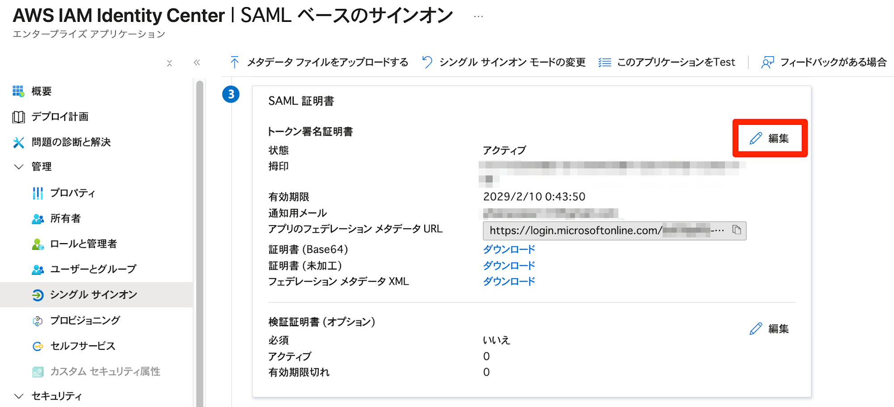Screen dimensions: 894x407
Task: Collapse the sidebar with the « arrow
Action: (197, 62)
